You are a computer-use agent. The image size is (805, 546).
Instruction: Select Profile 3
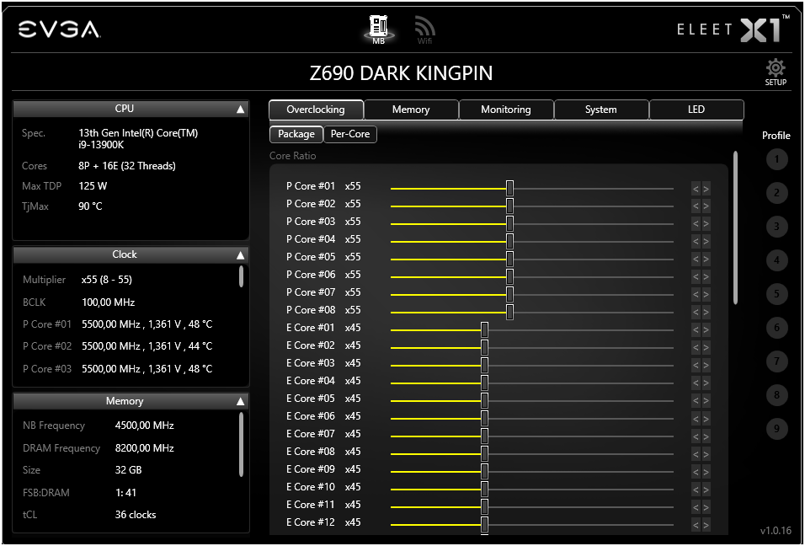pyautogui.click(x=776, y=227)
